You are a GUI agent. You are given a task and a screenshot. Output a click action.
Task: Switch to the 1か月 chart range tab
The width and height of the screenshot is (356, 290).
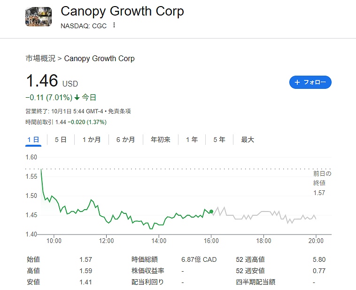click(91, 140)
